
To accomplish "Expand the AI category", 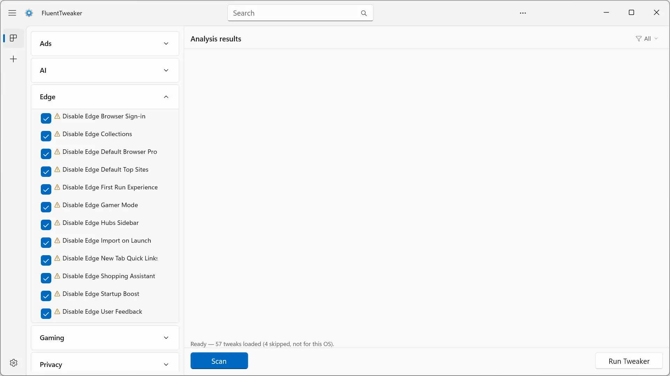I will coord(105,70).
